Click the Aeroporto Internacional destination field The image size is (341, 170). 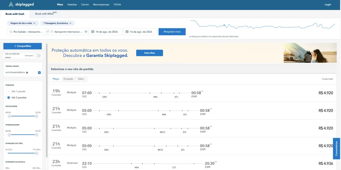click(x=69, y=32)
